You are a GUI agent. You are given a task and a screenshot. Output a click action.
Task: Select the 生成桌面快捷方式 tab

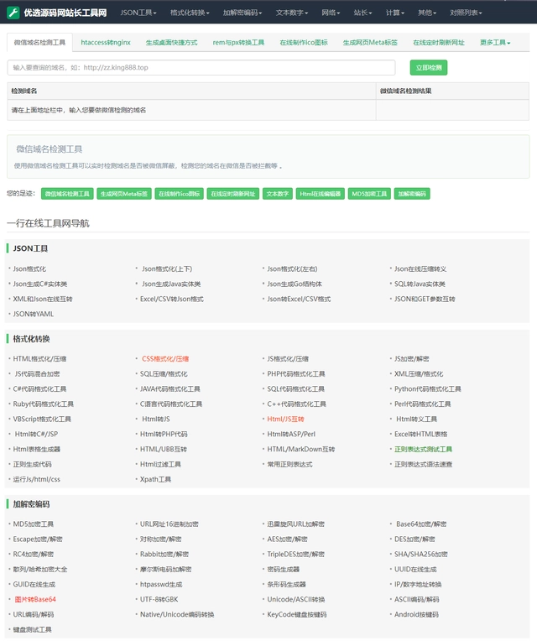coord(171,43)
